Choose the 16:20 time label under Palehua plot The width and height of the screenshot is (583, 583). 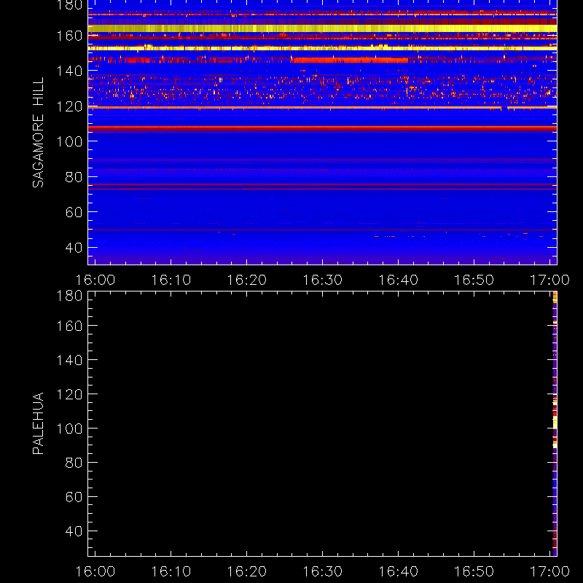click(247, 571)
